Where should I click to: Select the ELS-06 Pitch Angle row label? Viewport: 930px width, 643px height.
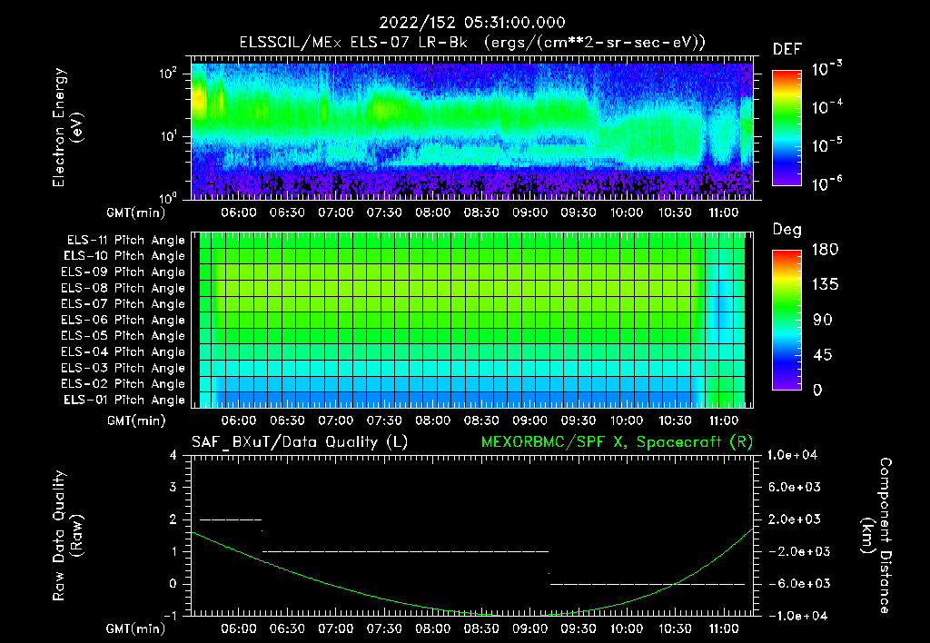(124, 321)
